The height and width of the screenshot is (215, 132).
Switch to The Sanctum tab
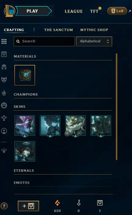coord(58,30)
